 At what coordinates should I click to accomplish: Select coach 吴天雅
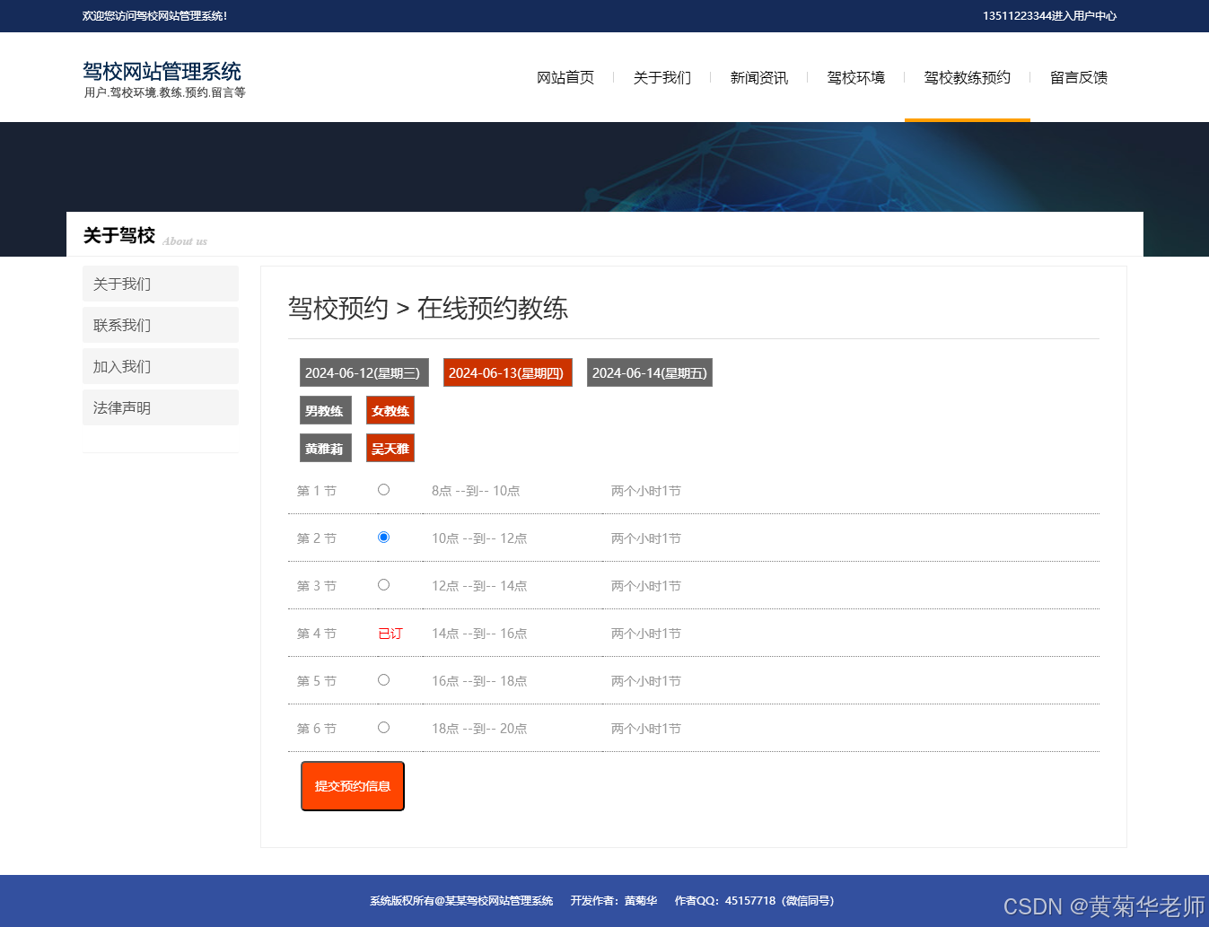point(390,448)
